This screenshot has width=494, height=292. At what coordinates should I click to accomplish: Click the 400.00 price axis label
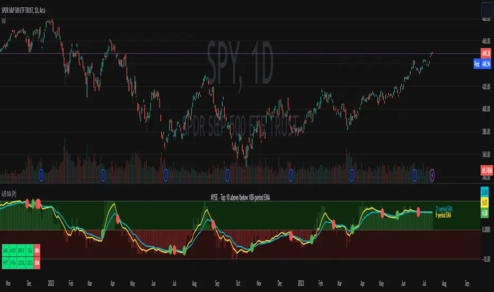tap(486, 109)
